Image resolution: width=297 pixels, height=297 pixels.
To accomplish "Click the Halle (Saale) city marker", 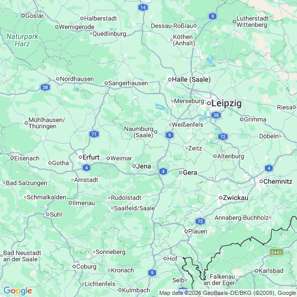I will click(170, 79).
